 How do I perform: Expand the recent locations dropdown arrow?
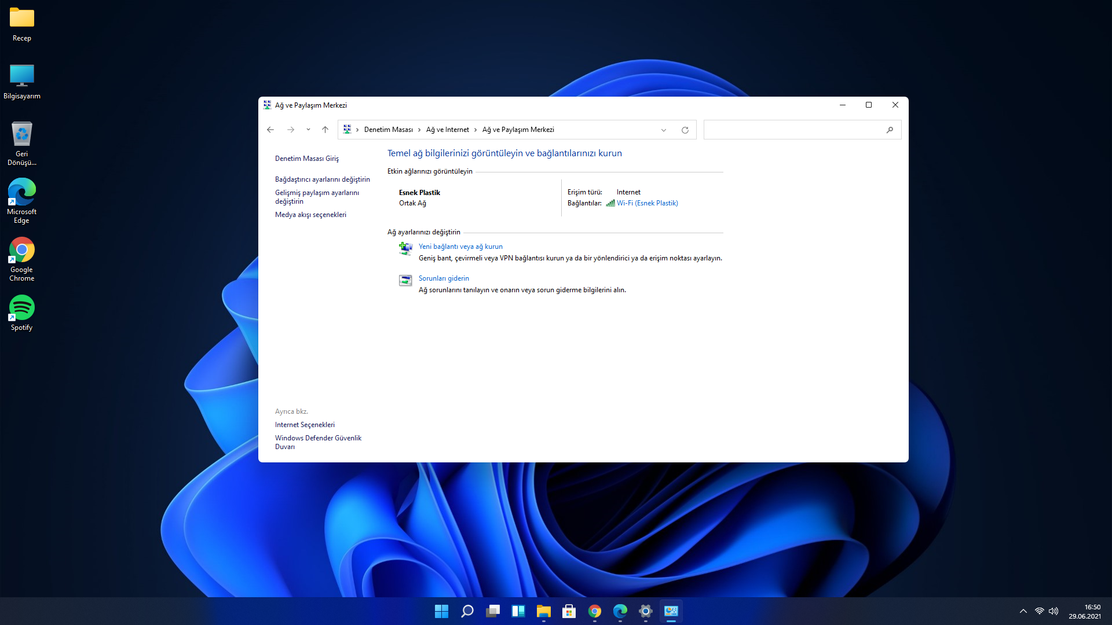(308, 130)
